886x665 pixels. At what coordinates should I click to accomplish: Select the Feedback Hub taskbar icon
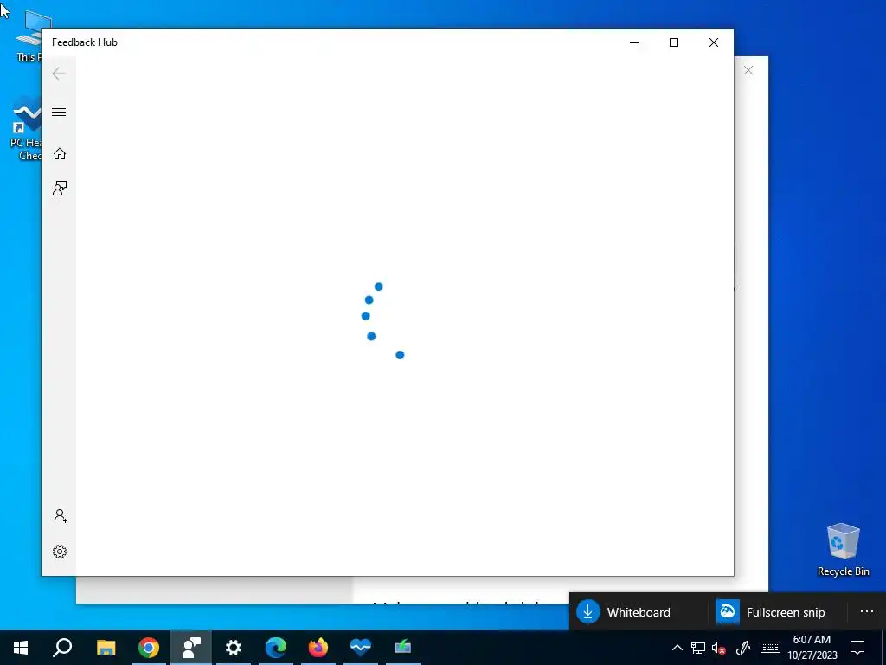point(191,648)
